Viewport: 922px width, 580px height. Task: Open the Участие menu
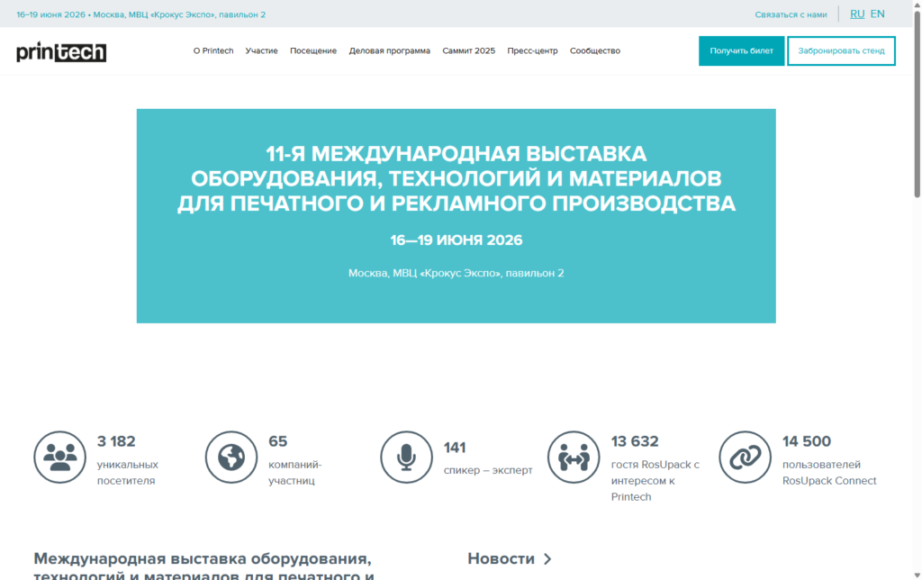point(261,51)
